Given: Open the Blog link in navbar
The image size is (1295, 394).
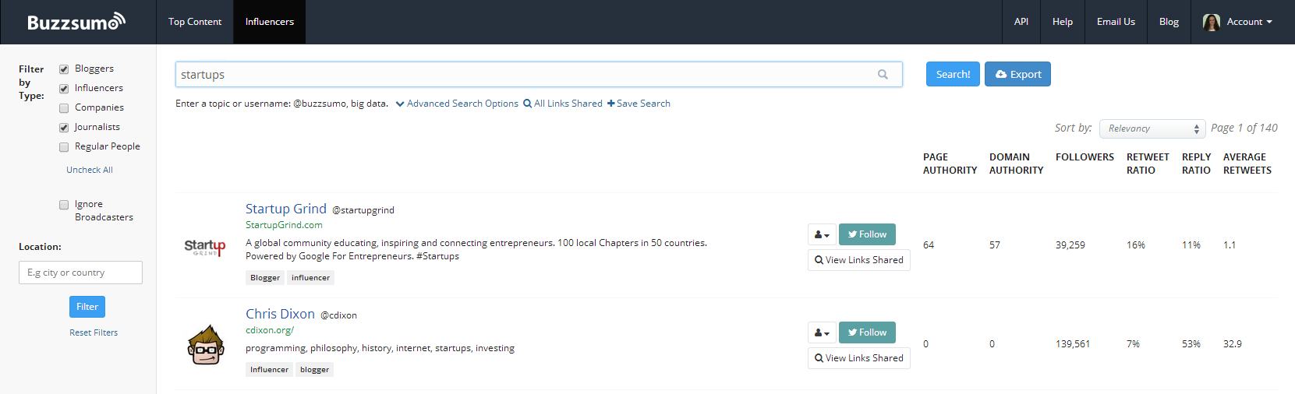Looking at the screenshot, I should [1169, 22].
